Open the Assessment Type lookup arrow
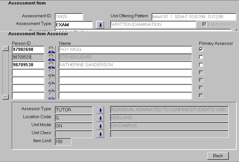The image size is (239, 162). [100, 25]
